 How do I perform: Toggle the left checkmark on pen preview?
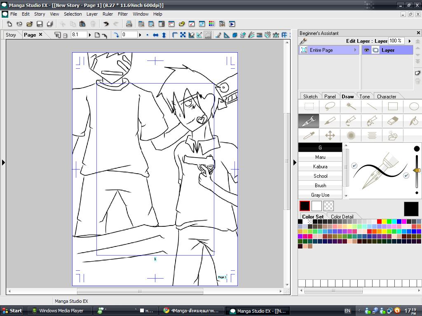point(354,165)
